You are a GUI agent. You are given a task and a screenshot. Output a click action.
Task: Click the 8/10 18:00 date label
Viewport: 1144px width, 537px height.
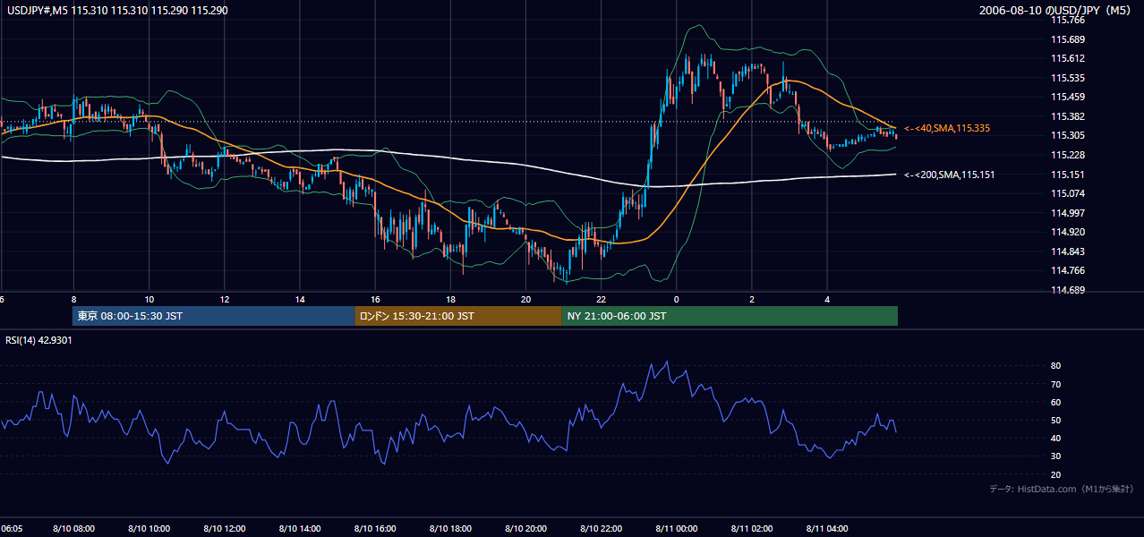click(450, 528)
